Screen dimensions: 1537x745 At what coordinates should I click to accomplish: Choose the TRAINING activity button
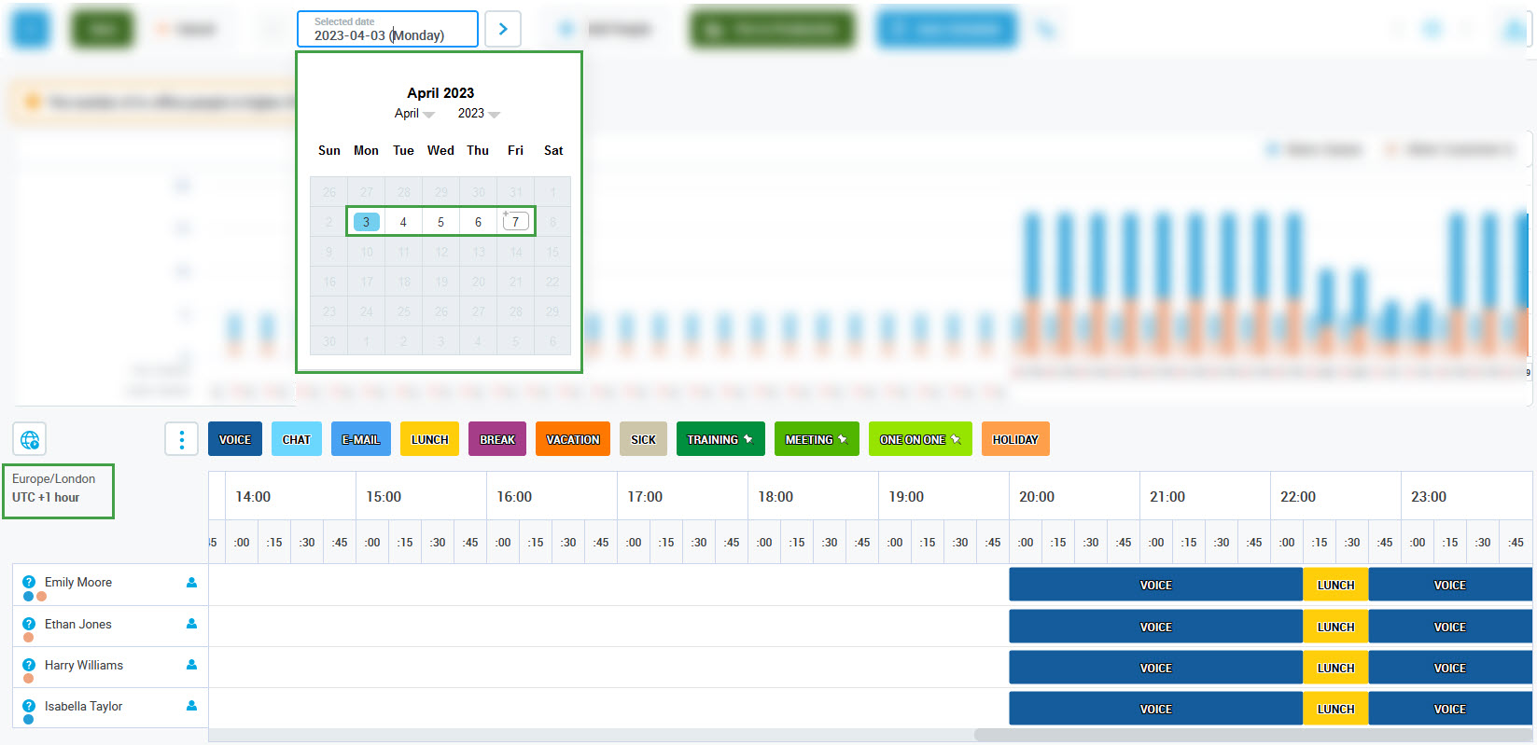pyautogui.click(x=720, y=439)
